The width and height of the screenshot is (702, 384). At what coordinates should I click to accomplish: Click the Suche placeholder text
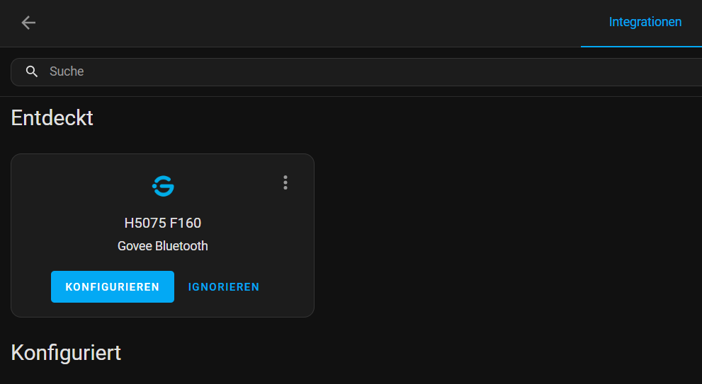67,71
